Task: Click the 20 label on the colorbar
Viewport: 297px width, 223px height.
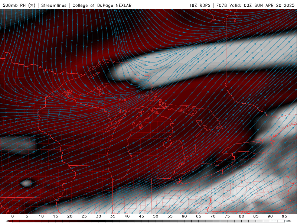Action: (70, 216)
